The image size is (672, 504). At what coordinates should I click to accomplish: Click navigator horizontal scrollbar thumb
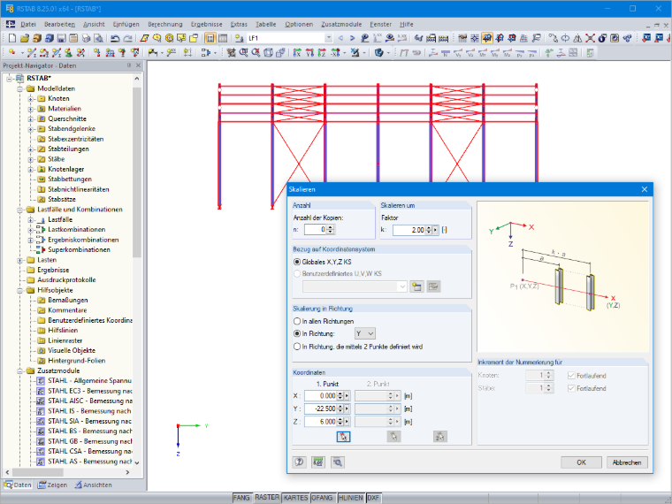click(x=38, y=472)
